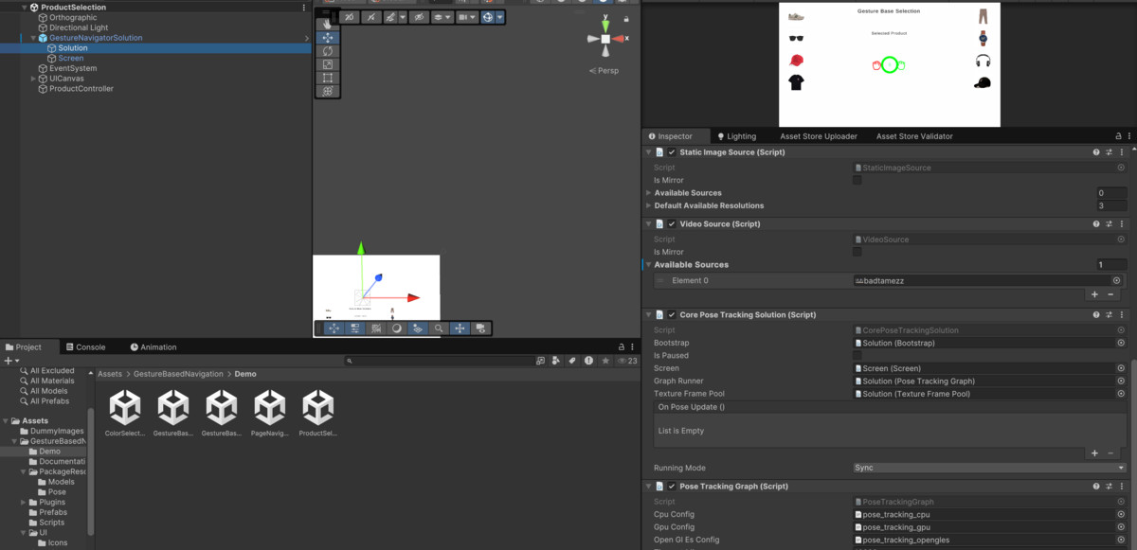
Task: Open scene effects dropdown arrow
Action: (x=403, y=17)
